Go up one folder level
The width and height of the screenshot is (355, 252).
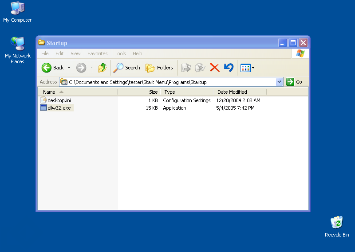point(103,68)
